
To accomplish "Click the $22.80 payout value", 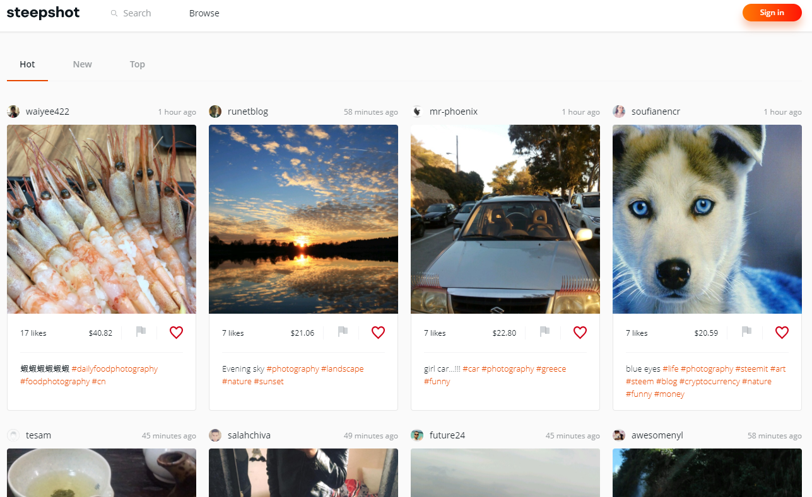I will pos(504,333).
